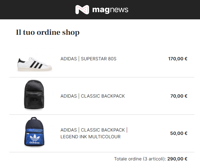Click the magnews M logo icon
The height and width of the screenshot is (168, 200).
coord(82,10)
